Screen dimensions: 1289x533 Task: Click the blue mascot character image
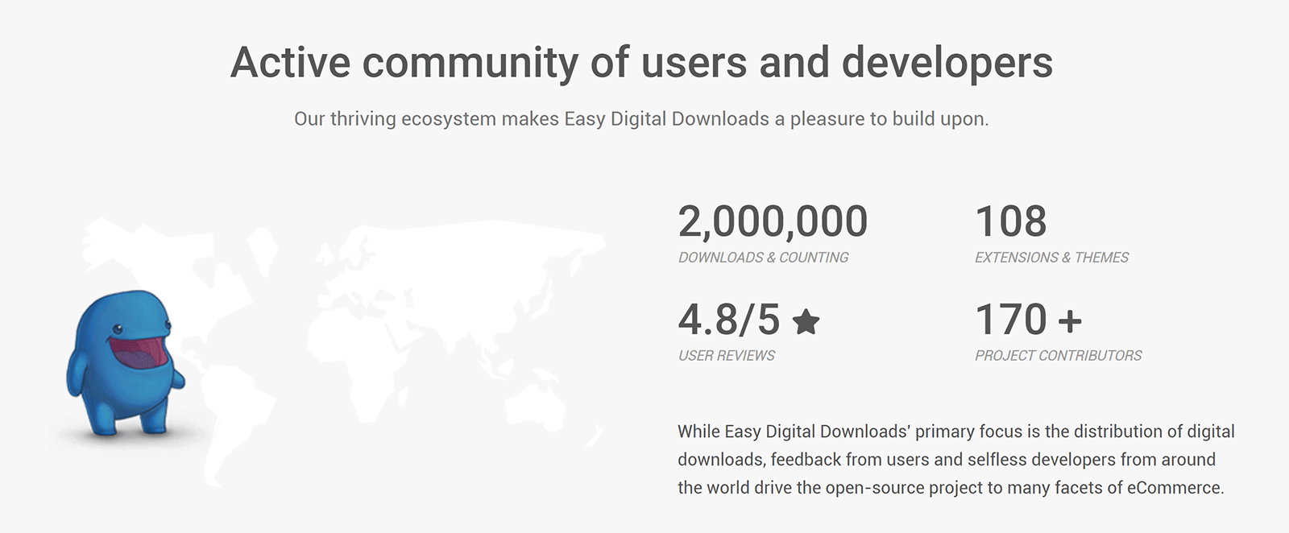pyautogui.click(x=125, y=364)
